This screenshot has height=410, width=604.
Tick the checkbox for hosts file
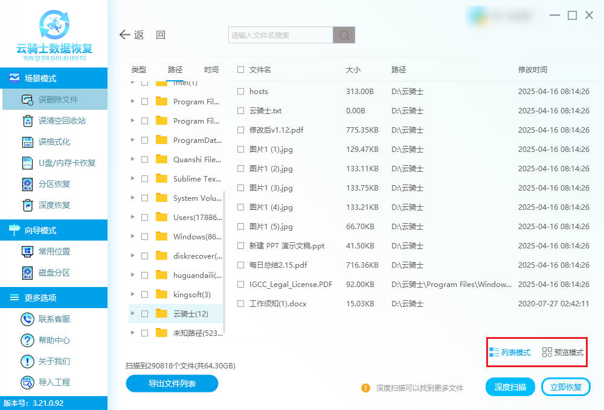pyautogui.click(x=241, y=91)
